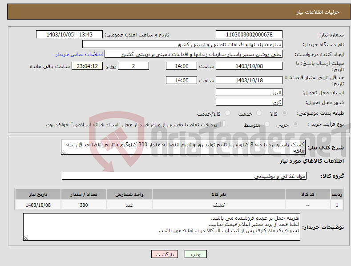The height and width of the screenshot is (266, 351).
Task: Click the delivery city field کرج
Action: tap(249, 102)
